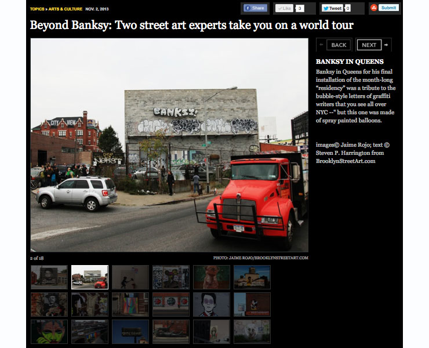Click the Like count bubble showing 3

pyautogui.click(x=300, y=8)
